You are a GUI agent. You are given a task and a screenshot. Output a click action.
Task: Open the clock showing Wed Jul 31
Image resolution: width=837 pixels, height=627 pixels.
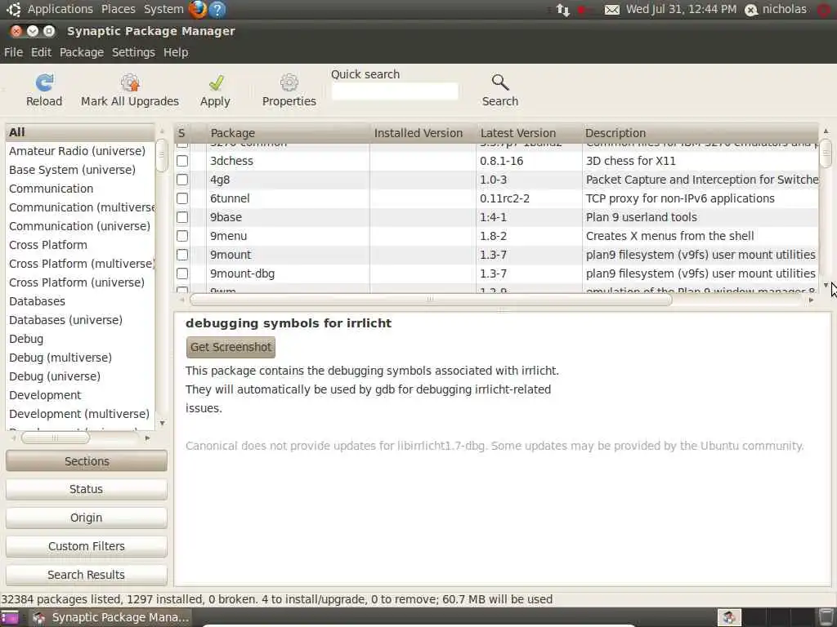coord(681,9)
